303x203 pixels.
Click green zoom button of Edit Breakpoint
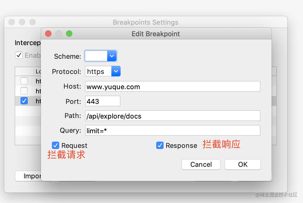click(69, 34)
